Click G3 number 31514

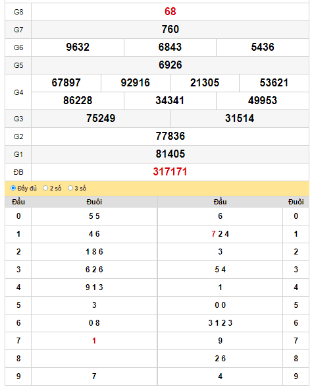[x=240, y=118]
